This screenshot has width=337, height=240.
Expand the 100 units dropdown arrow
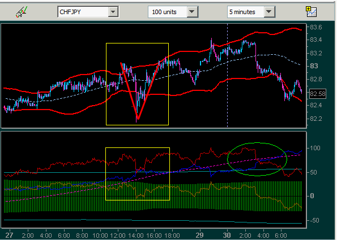coord(192,12)
